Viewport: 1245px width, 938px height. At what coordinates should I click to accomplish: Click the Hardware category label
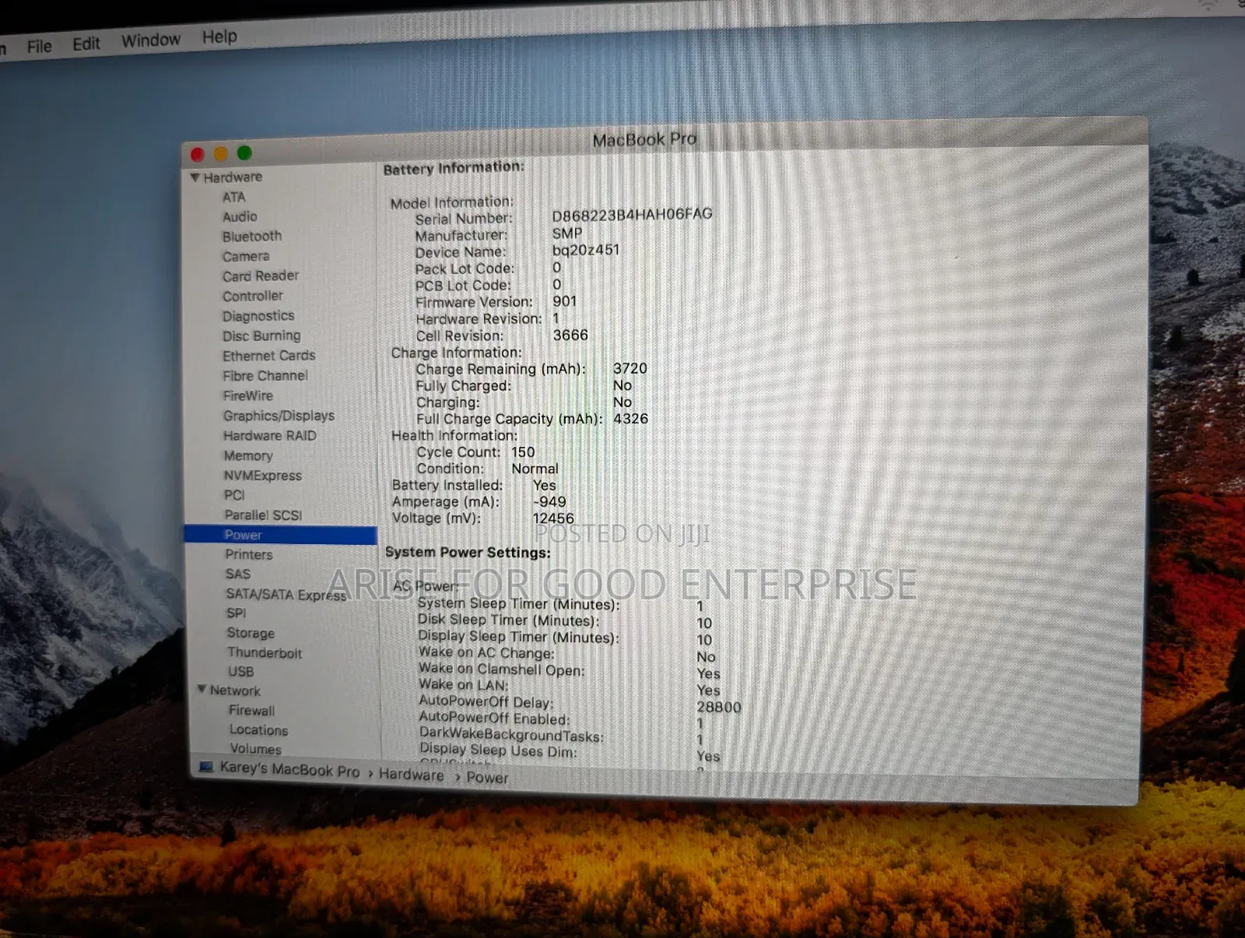(x=233, y=177)
